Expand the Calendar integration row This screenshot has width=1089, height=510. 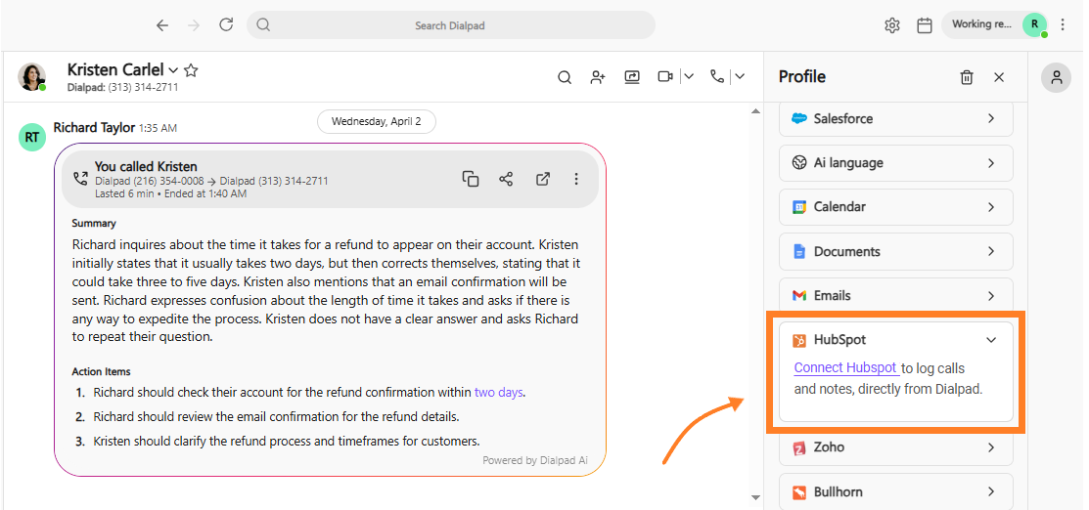click(x=896, y=207)
